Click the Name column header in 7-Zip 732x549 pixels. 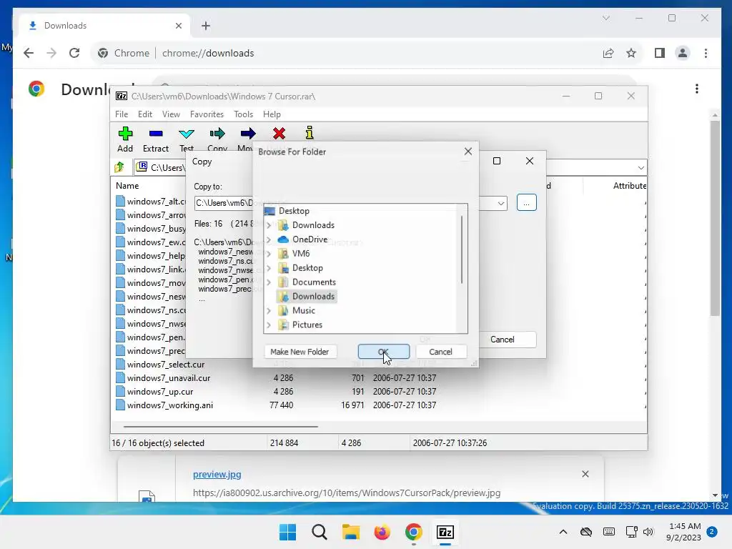tap(127, 186)
